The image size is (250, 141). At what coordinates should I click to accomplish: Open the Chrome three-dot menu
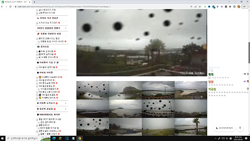(x=248, y=7)
